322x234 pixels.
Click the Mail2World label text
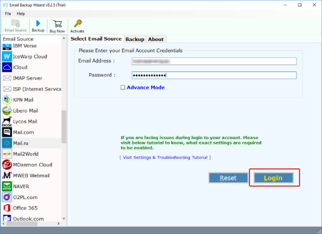[26, 154]
